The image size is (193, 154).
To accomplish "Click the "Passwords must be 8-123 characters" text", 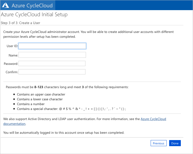I will (67, 87).
